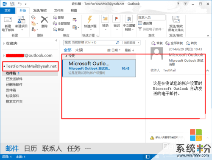
Task: Open Deleted Items folder
Action: tap(14, 85)
